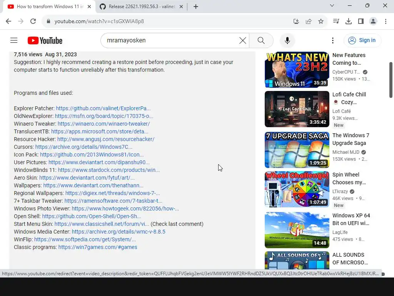Click the magnifier search button
394x296 pixels.
[261, 40]
